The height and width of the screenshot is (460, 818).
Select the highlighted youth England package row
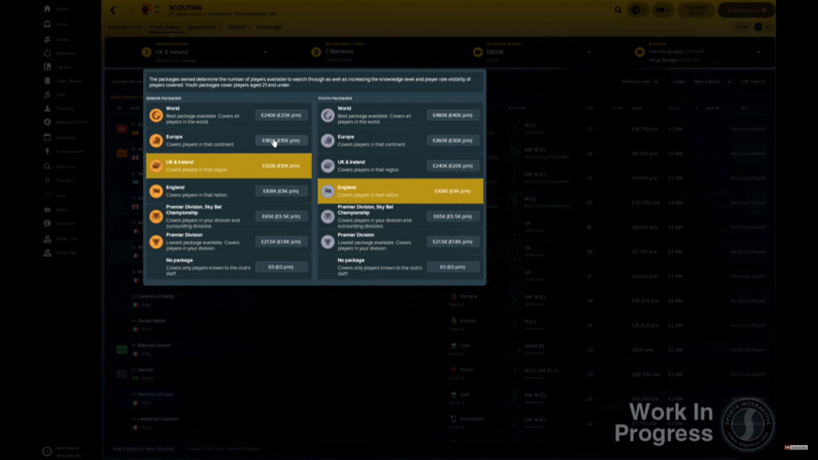tap(400, 191)
